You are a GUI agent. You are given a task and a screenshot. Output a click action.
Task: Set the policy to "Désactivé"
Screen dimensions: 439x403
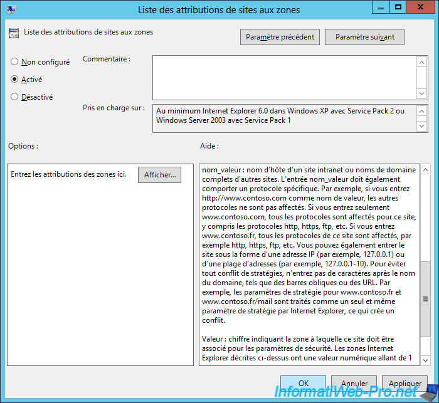click(14, 97)
